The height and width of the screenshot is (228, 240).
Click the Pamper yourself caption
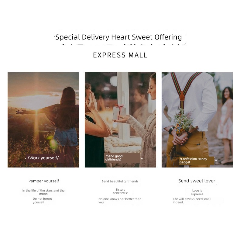44,181
